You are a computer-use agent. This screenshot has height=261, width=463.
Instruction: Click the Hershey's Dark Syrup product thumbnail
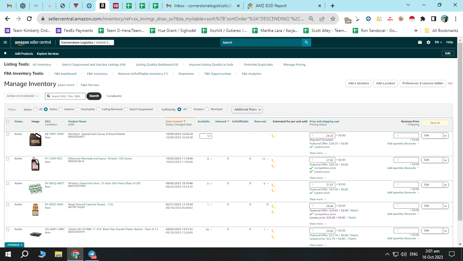pyautogui.click(x=35, y=139)
